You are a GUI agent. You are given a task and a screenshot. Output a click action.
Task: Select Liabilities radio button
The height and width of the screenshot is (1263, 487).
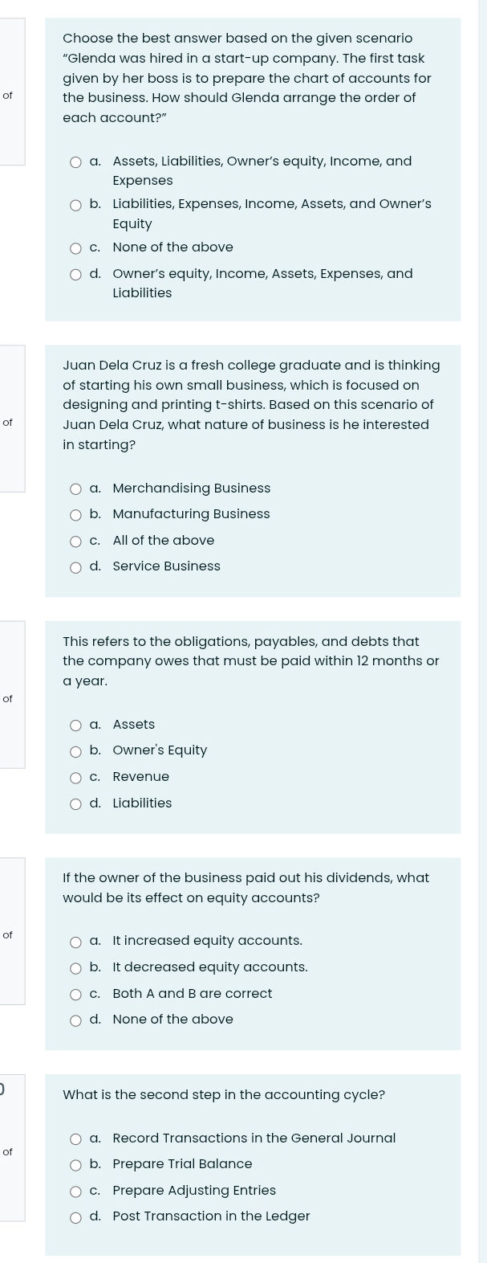[75, 804]
